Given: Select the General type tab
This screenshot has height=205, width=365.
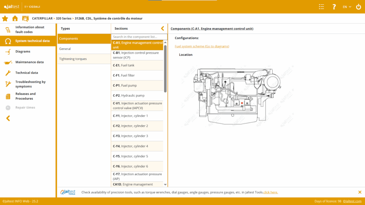Looking at the screenshot, I should tap(65, 49).
